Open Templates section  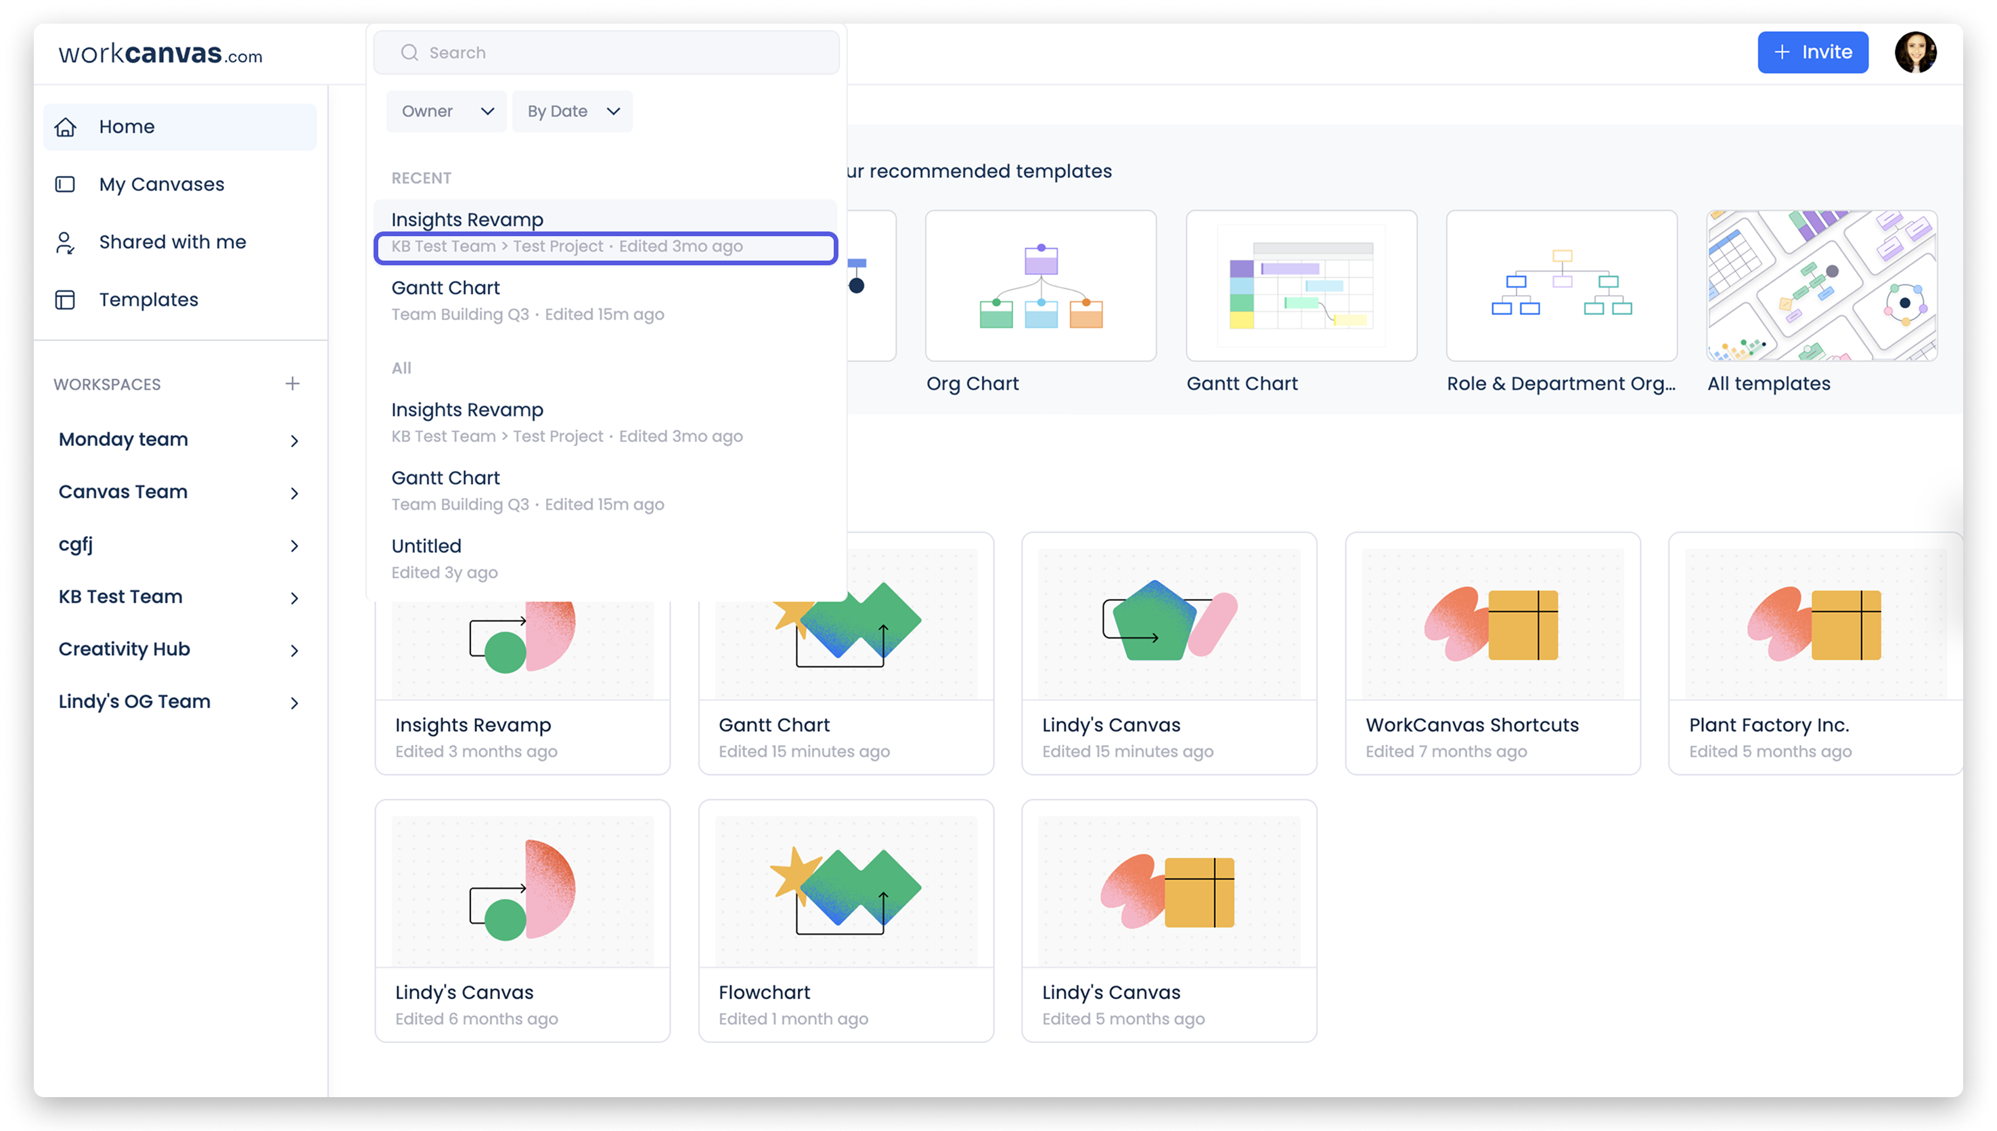[x=179, y=300]
